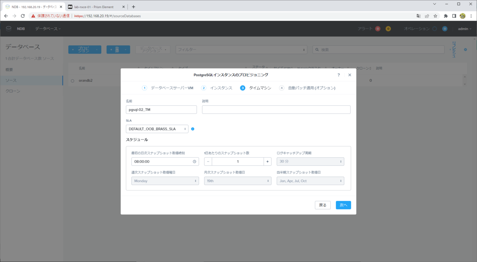Open the Chrome profile avatar

[463, 16]
